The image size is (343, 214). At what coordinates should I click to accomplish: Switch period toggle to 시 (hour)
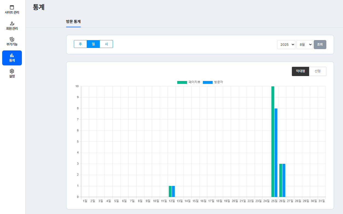click(x=106, y=44)
